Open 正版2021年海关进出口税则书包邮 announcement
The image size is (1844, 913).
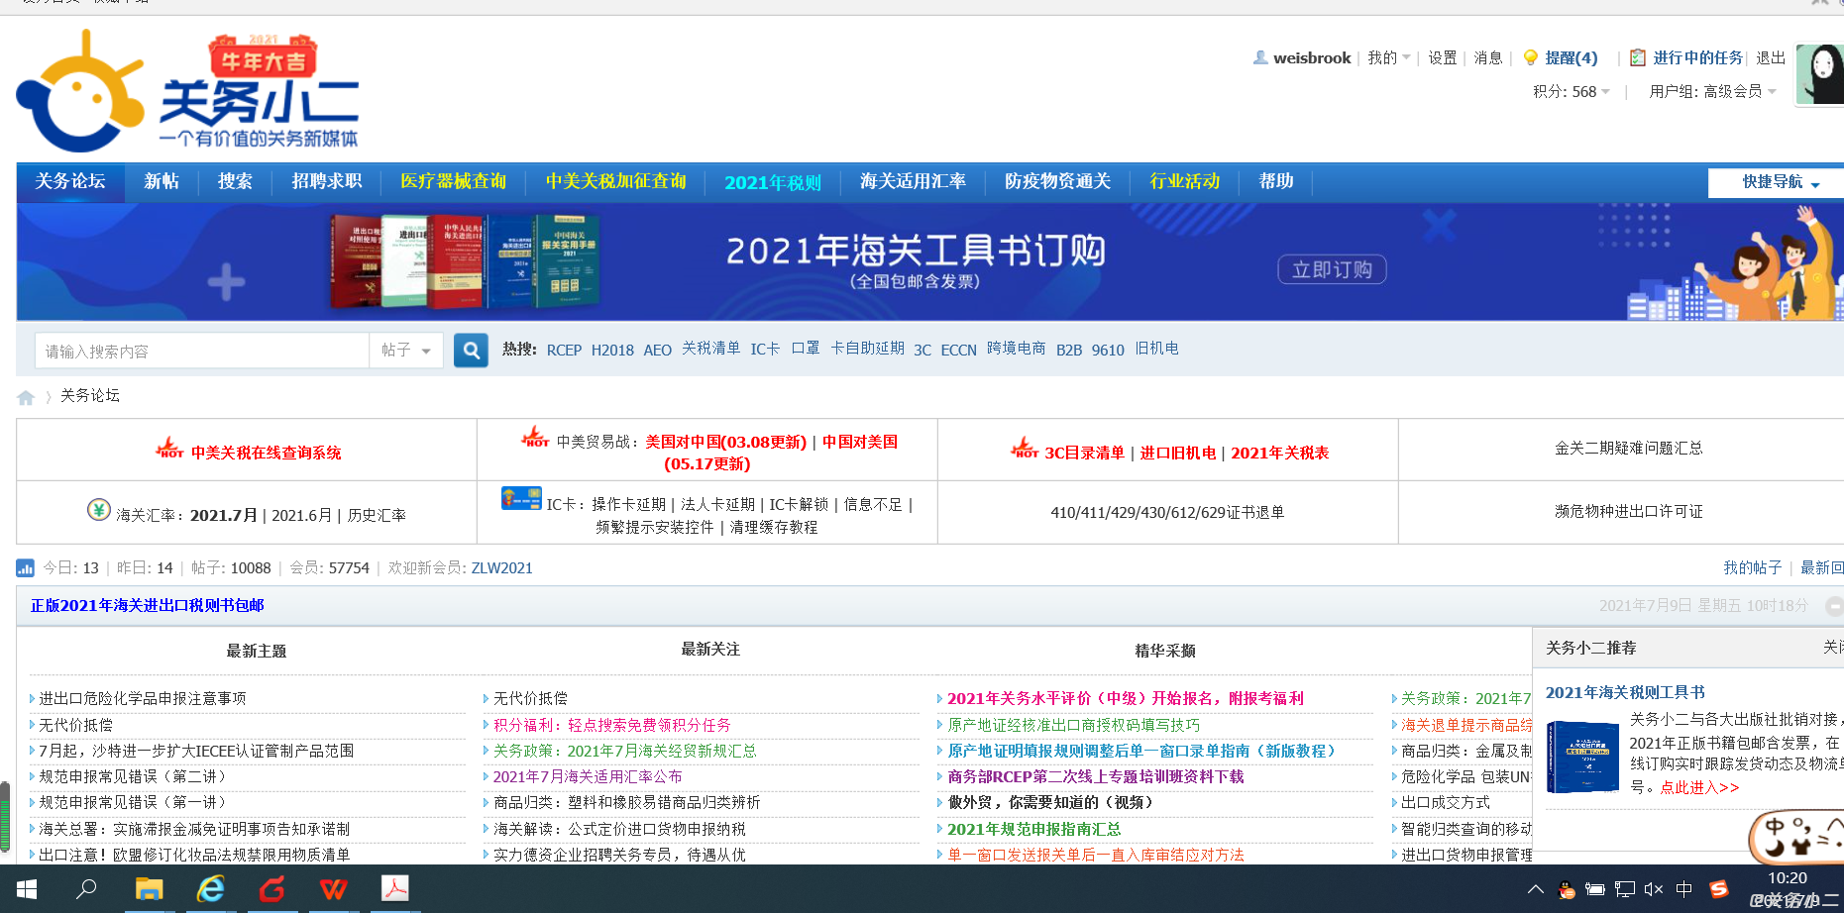[148, 606]
